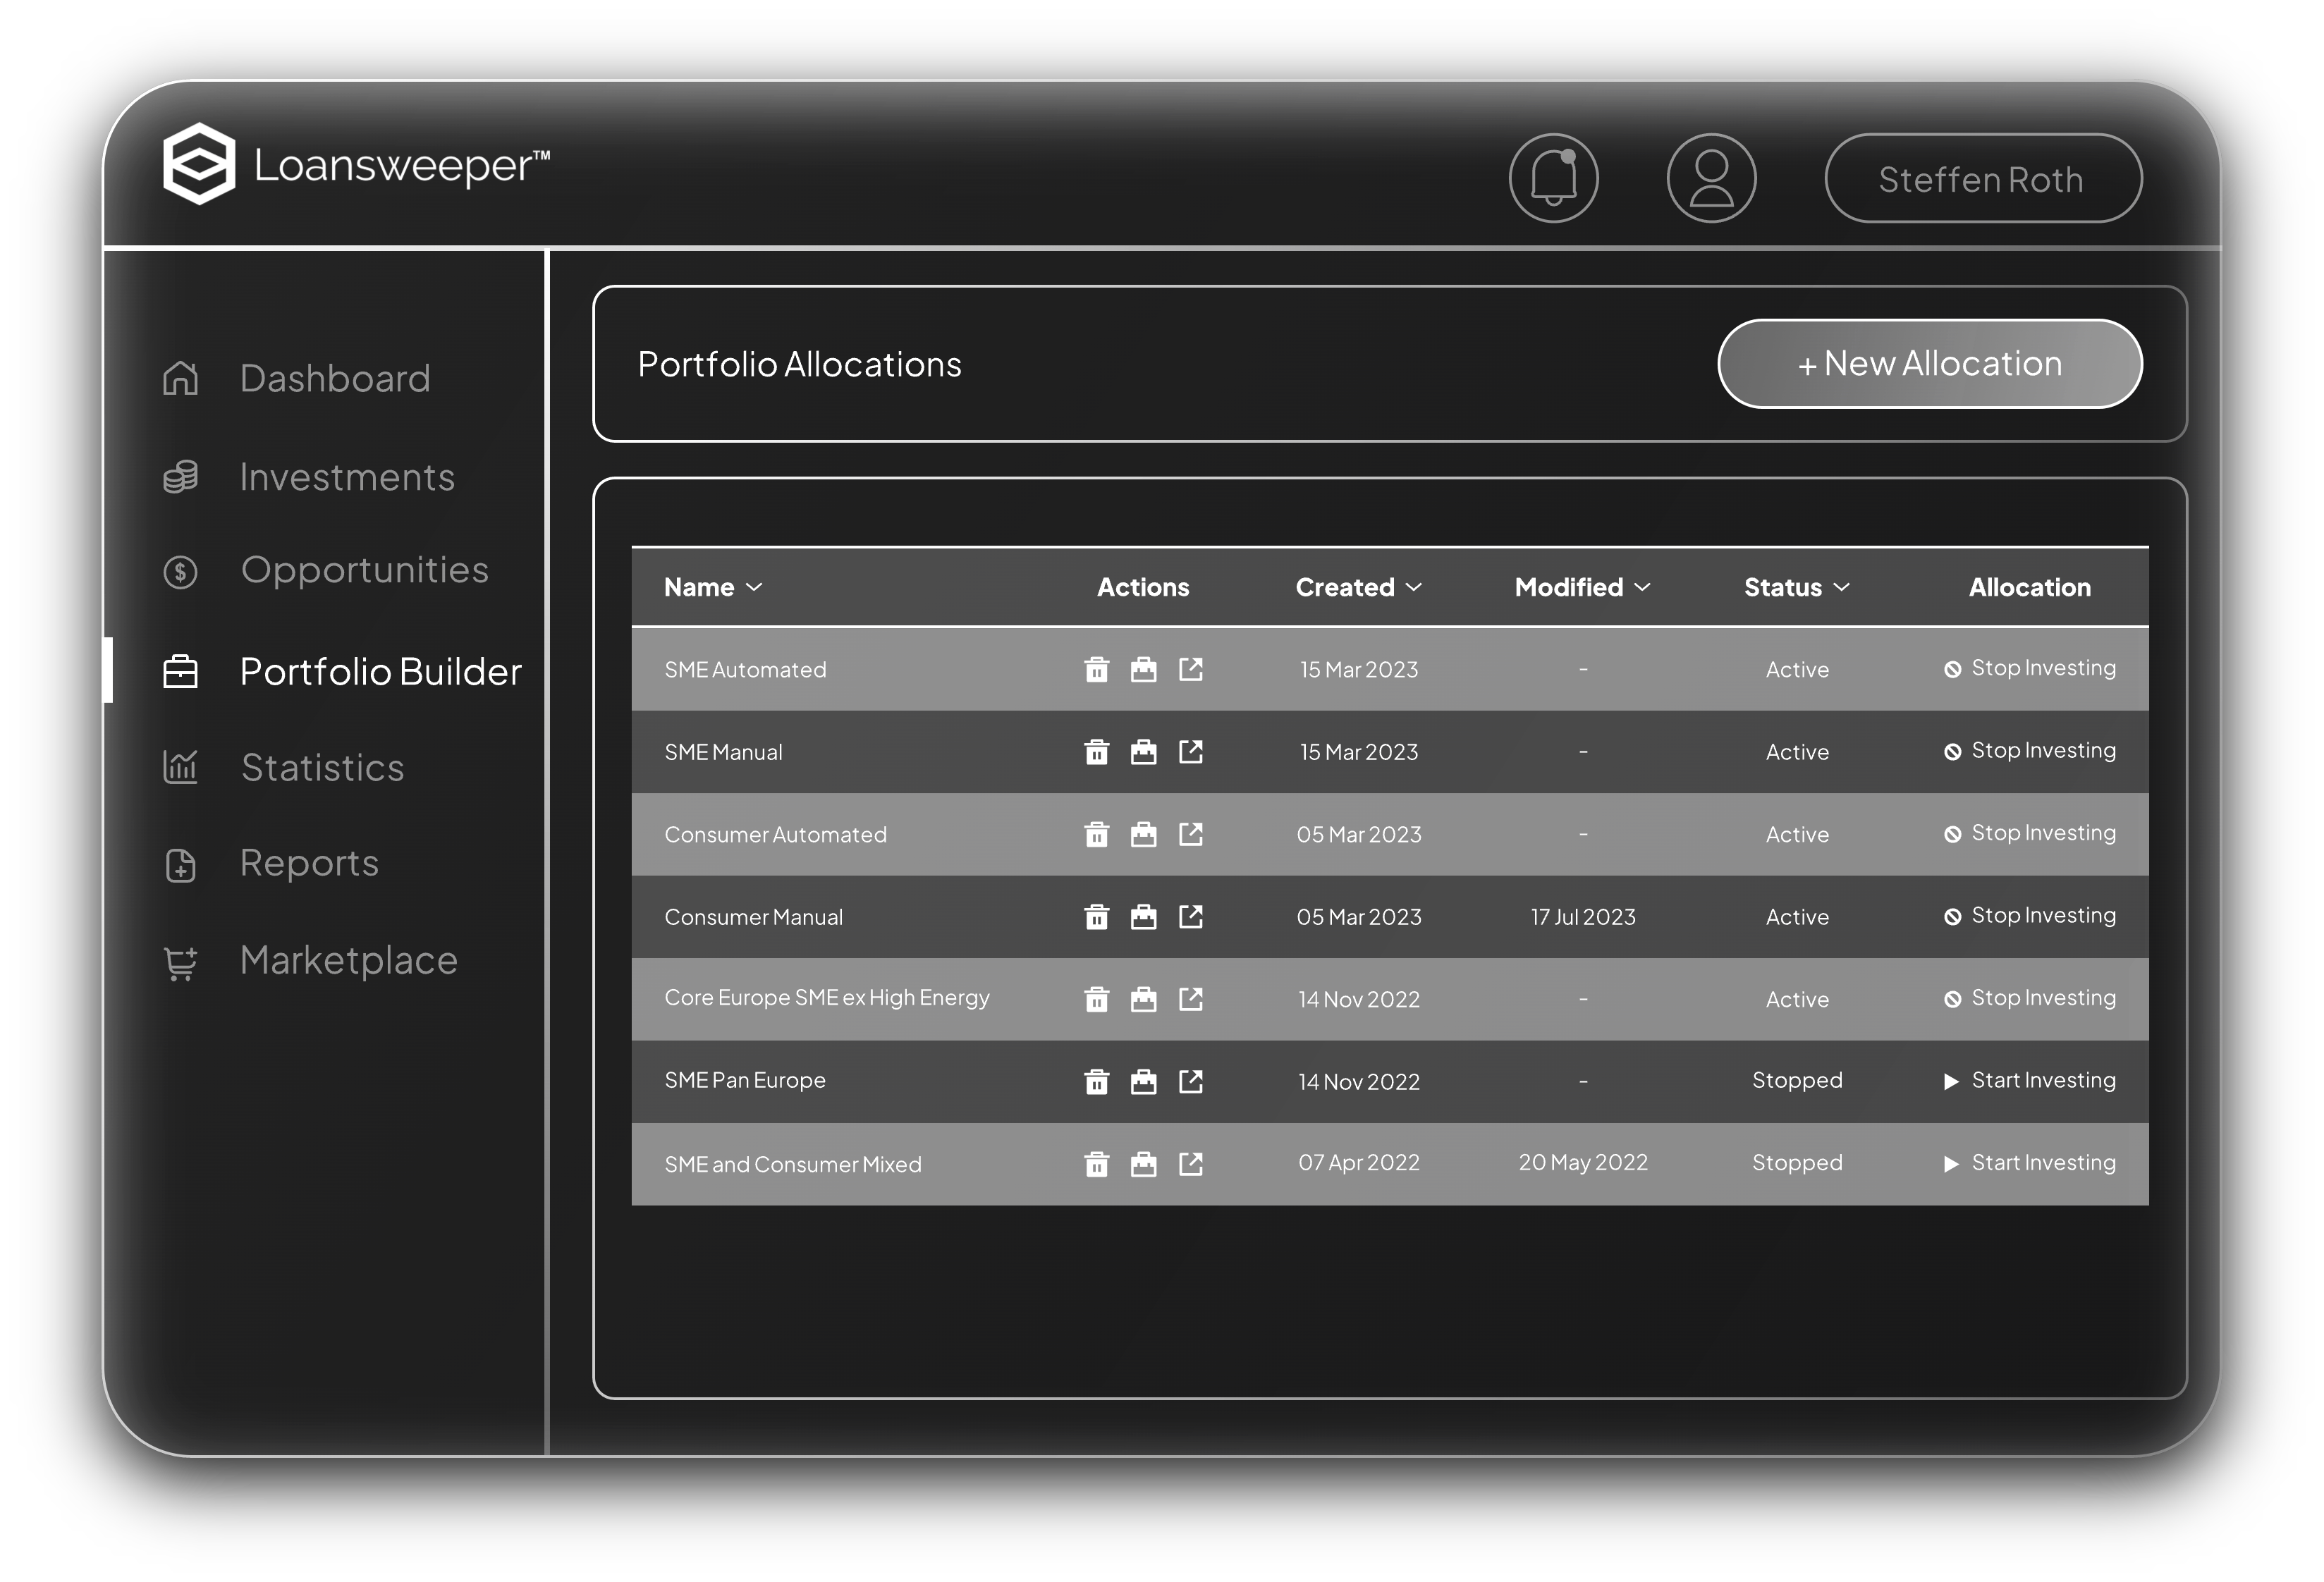Click the briefcase icon for SME Automated

click(x=1143, y=669)
